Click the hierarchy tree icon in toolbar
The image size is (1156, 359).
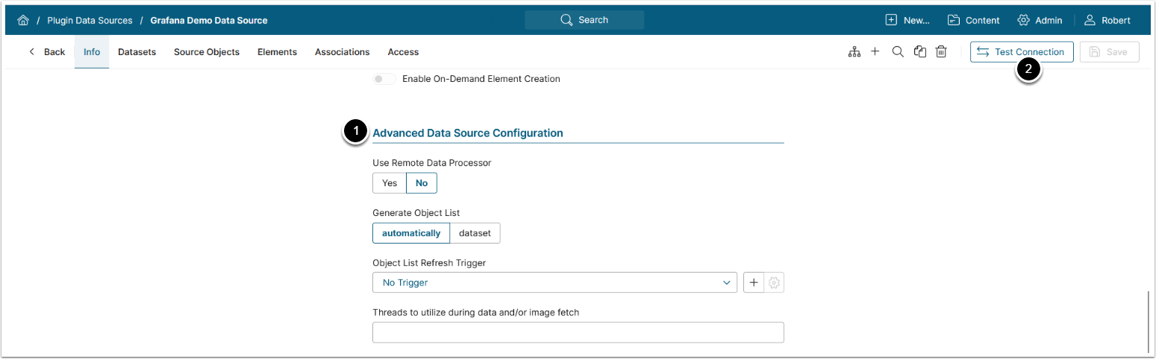click(854, 52)
